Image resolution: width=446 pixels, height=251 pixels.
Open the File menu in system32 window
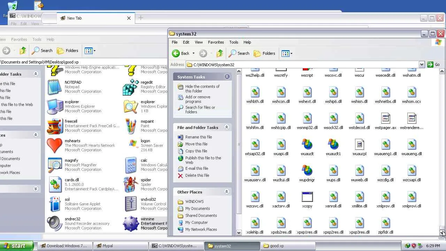pos(175,42)
